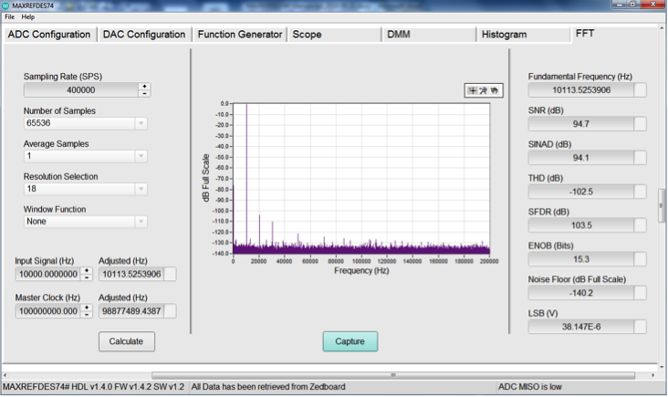Select the pan hand tool on graph palette
The height and width of the screenshot is (397, 668).
pyautogui.click(x=495, y=90)
